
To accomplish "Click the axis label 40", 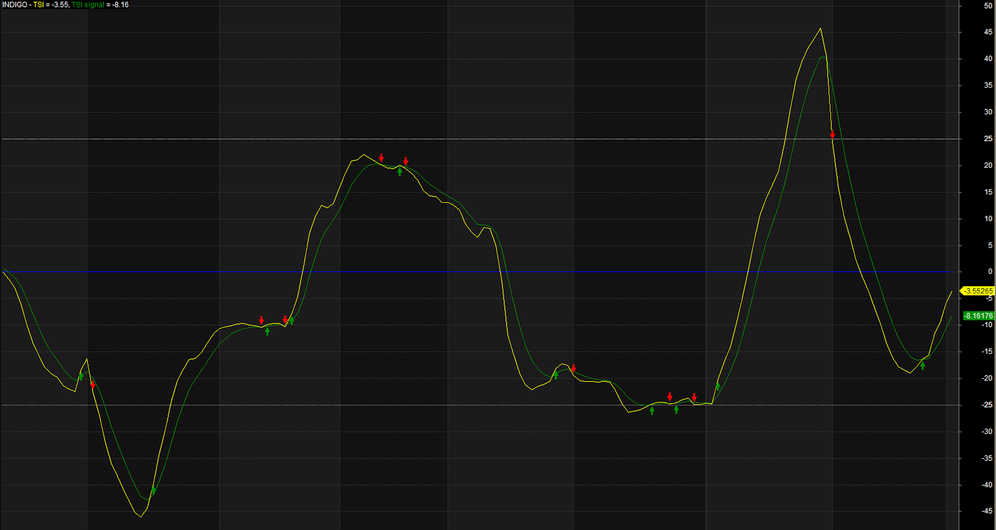I will (988, 58).
